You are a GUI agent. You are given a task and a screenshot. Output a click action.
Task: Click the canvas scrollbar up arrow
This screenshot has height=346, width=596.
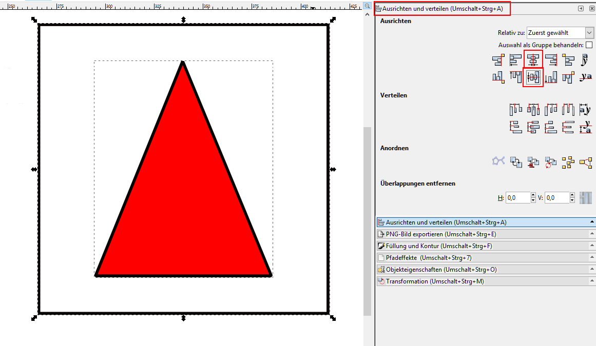(x=367, y=14)
